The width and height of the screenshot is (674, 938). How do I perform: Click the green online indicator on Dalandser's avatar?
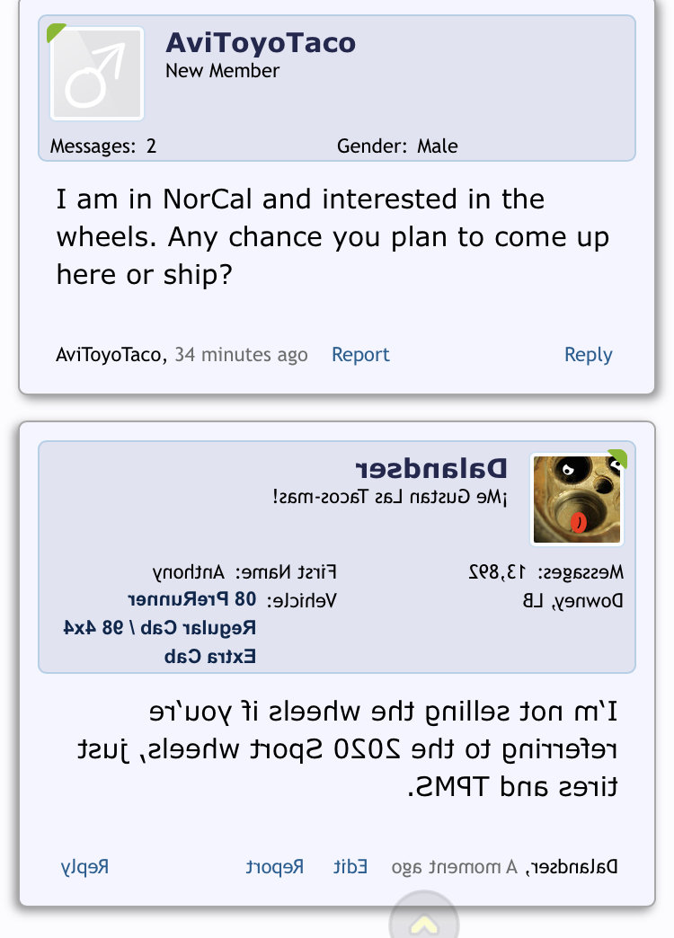pos(619,457)
